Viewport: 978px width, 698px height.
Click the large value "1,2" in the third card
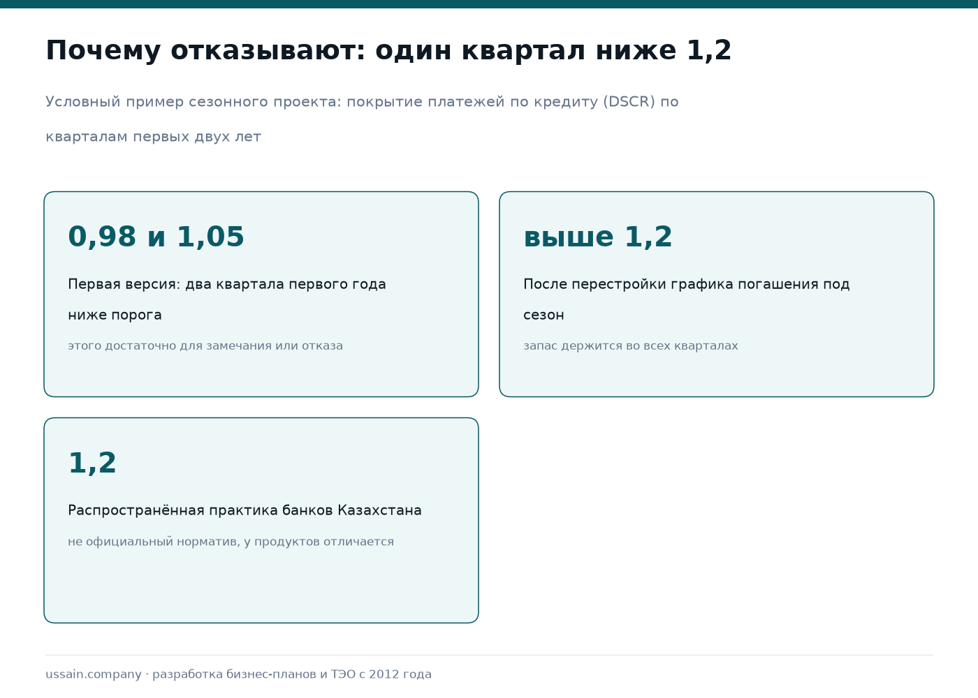(92, 463)
